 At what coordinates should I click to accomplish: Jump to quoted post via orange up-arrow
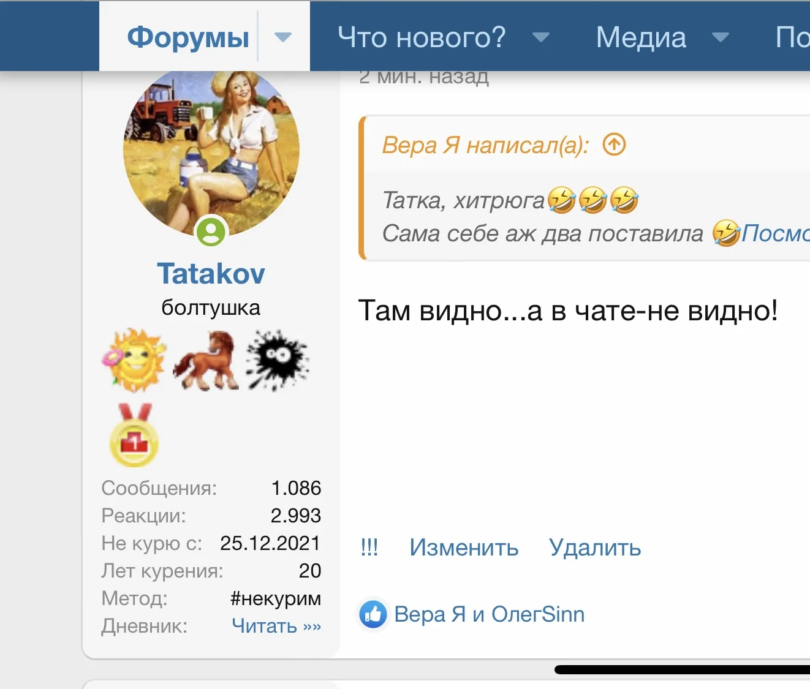point(614,145)
